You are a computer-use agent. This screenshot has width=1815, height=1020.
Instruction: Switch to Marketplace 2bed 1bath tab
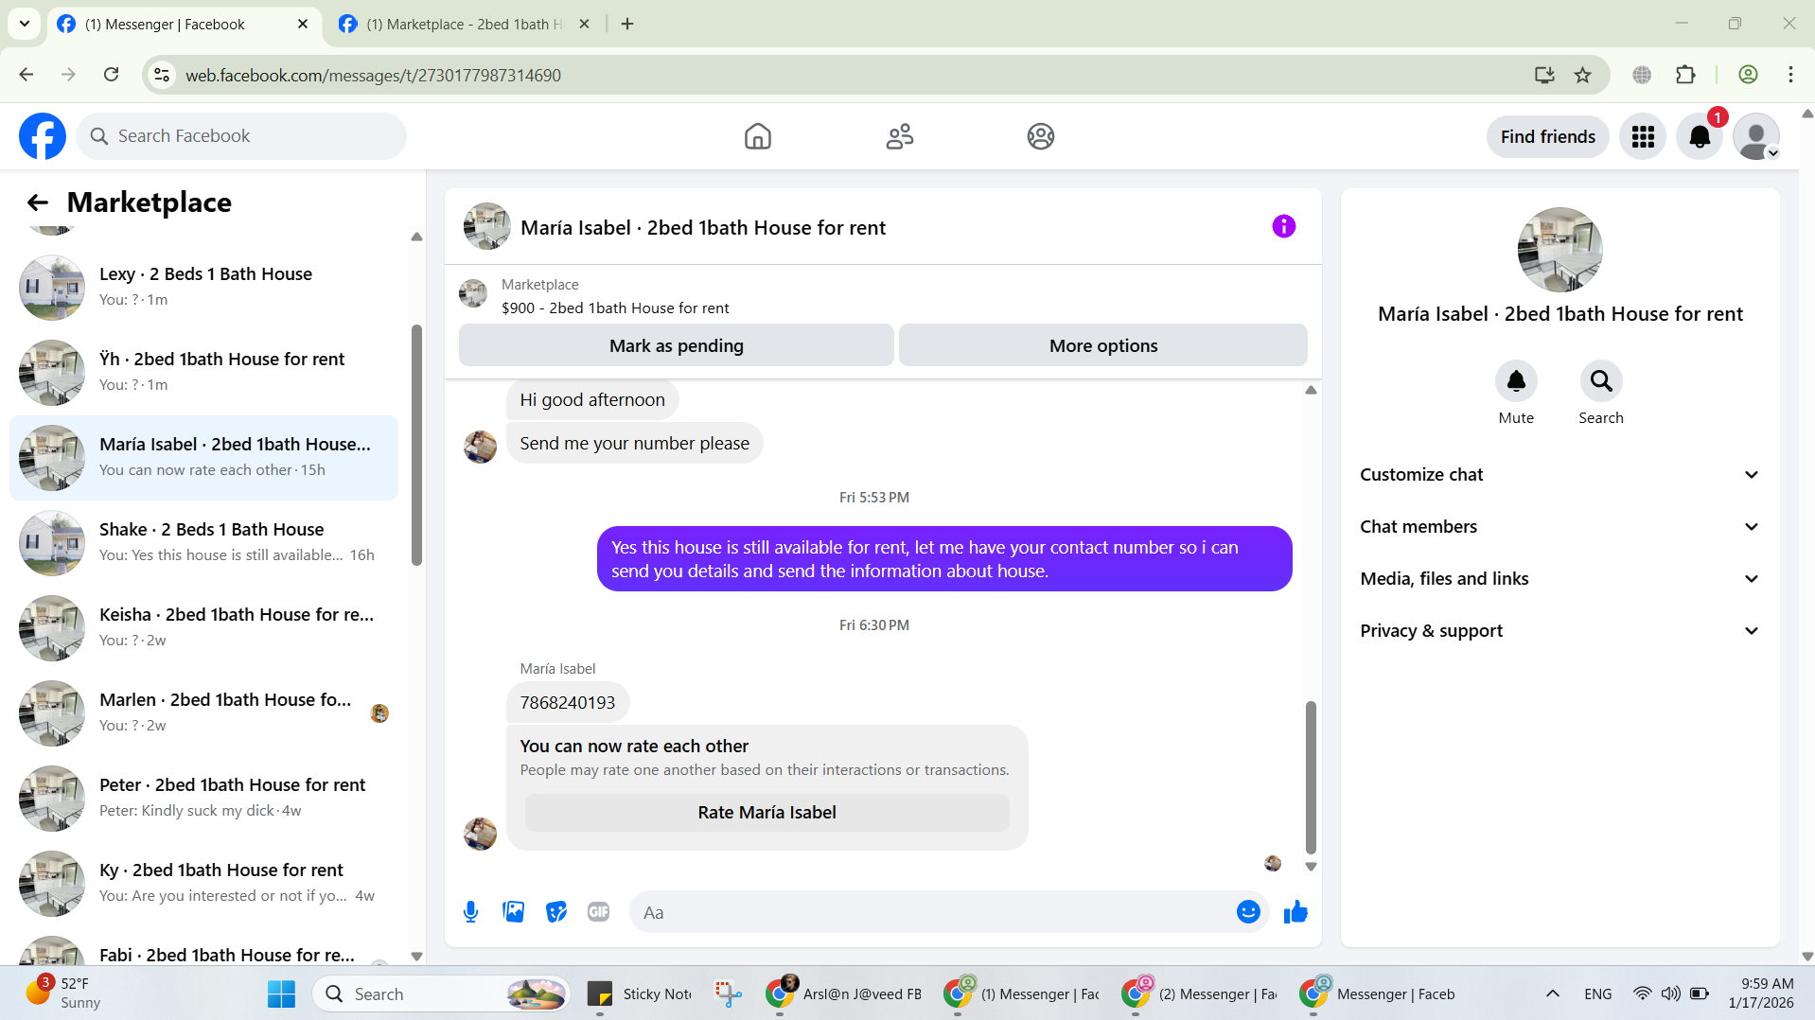464,25
